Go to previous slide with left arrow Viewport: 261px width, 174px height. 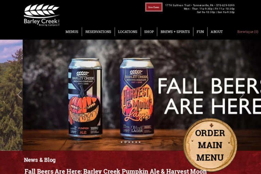[x=20, y=95]
